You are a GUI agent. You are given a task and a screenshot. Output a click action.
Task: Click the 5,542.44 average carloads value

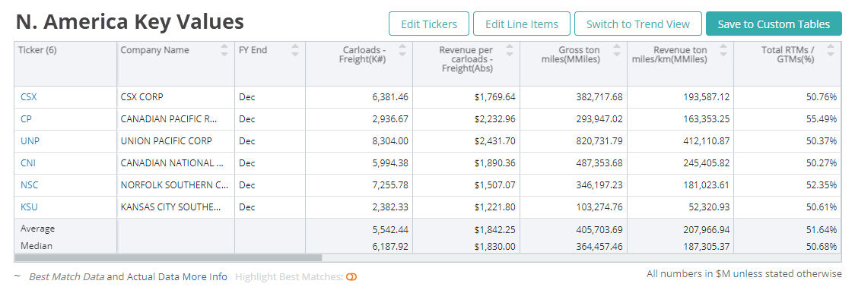pyautogui.click(x=390, y=229)
